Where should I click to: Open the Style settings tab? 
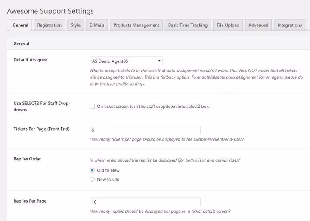click(x=75, y=25)
